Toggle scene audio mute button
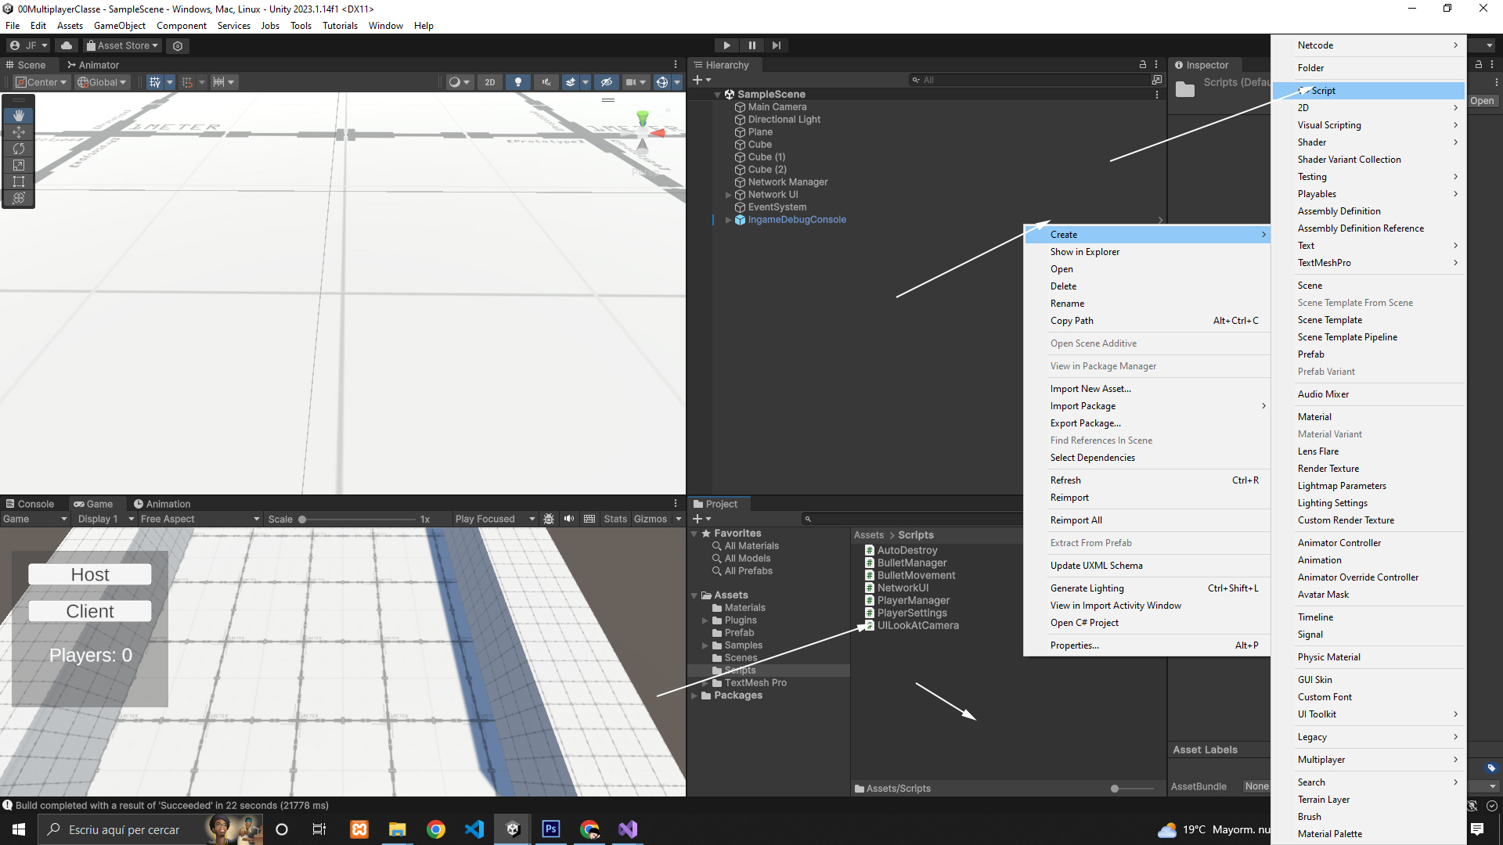 point(546,82)
